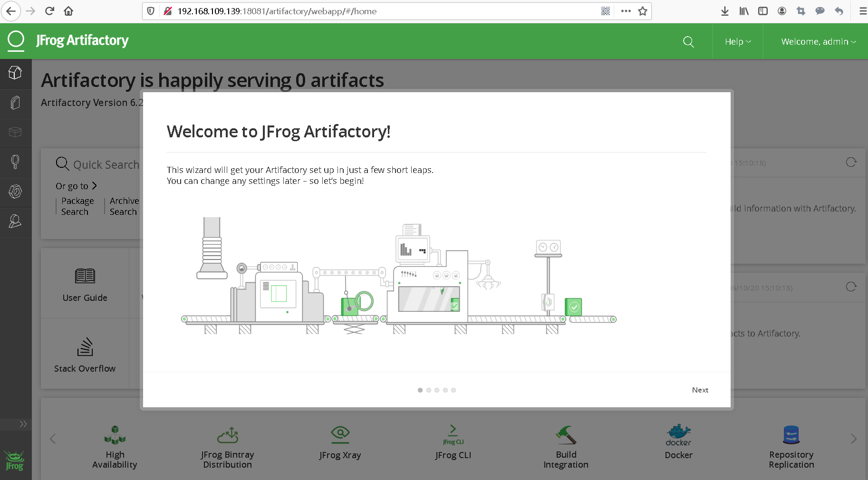The height and width of the screenshot is (480, 868).
Task: Click the wizard factory illustration
Action: pyautogui.click(x=399, y=276)
